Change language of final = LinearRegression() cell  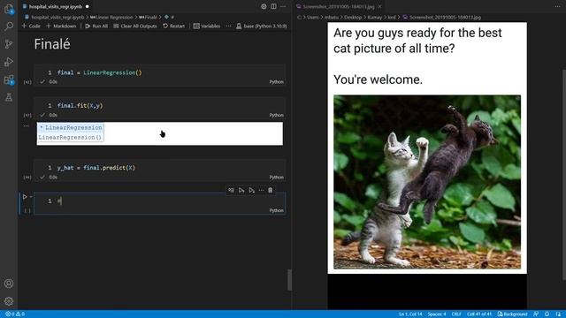point(276,82)
